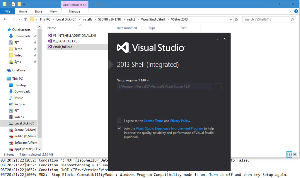Viewport: 300px width, 178px height.
Task: Check the agree to License Terms checkbox
Action: point(119,120)
